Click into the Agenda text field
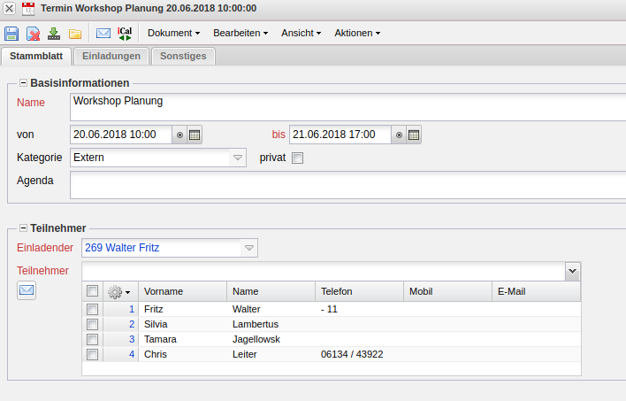This screenshot has width=626, height=401. [x=345, y=184]
